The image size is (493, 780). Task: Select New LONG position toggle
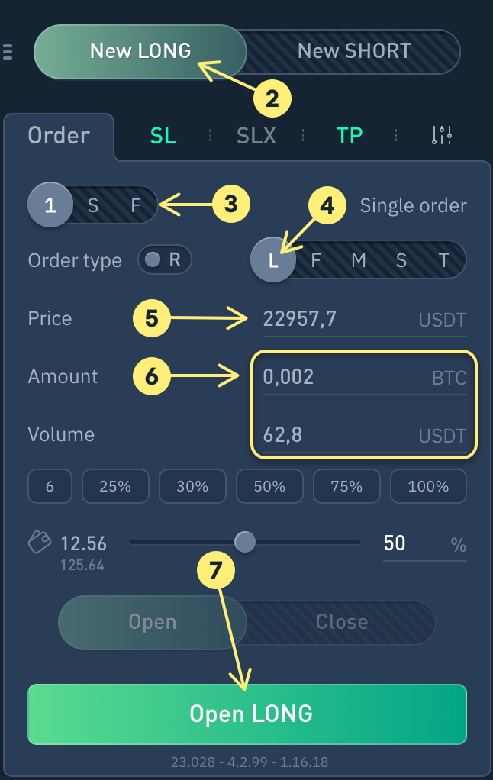[140, 52]
